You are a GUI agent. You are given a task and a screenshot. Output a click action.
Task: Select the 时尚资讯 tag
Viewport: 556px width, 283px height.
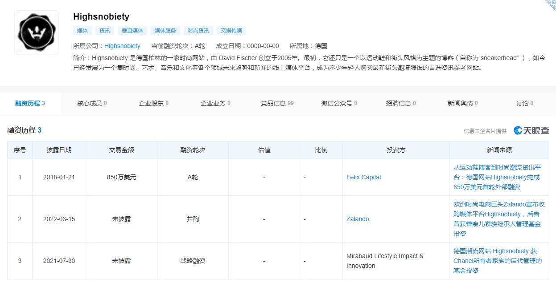[x=198, y=31]
